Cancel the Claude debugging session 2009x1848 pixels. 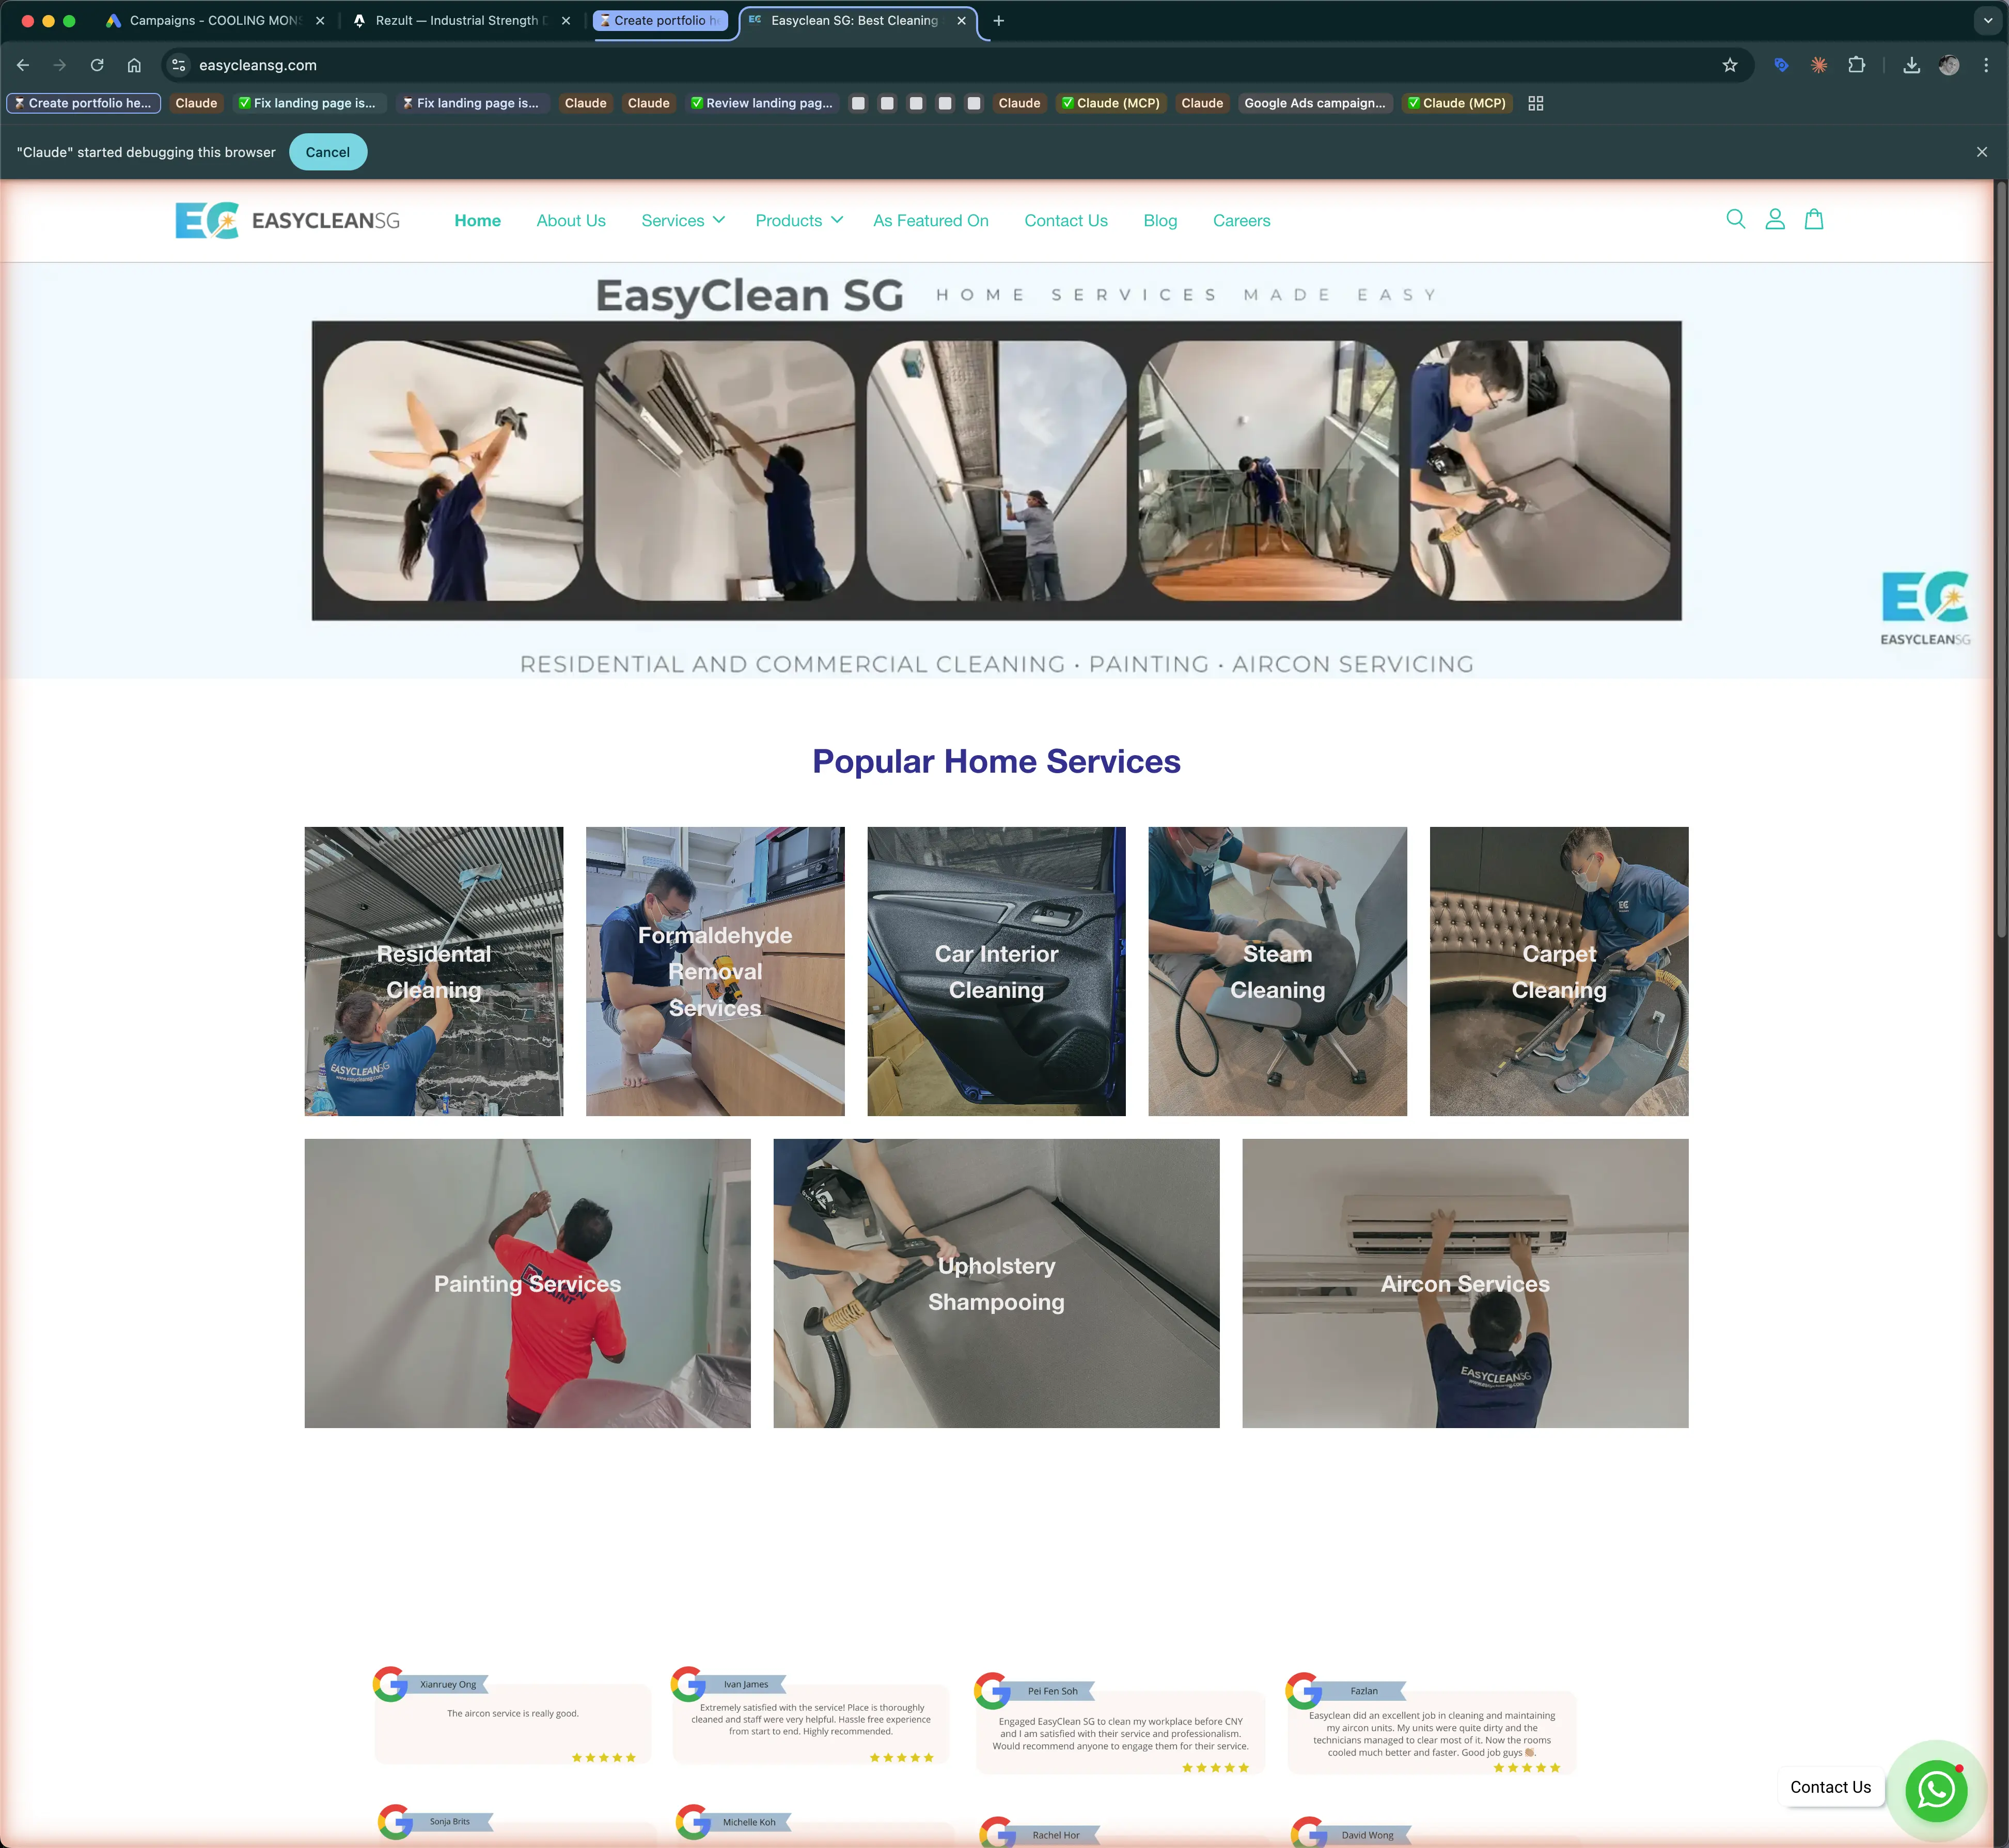click(x=328, y=152)
